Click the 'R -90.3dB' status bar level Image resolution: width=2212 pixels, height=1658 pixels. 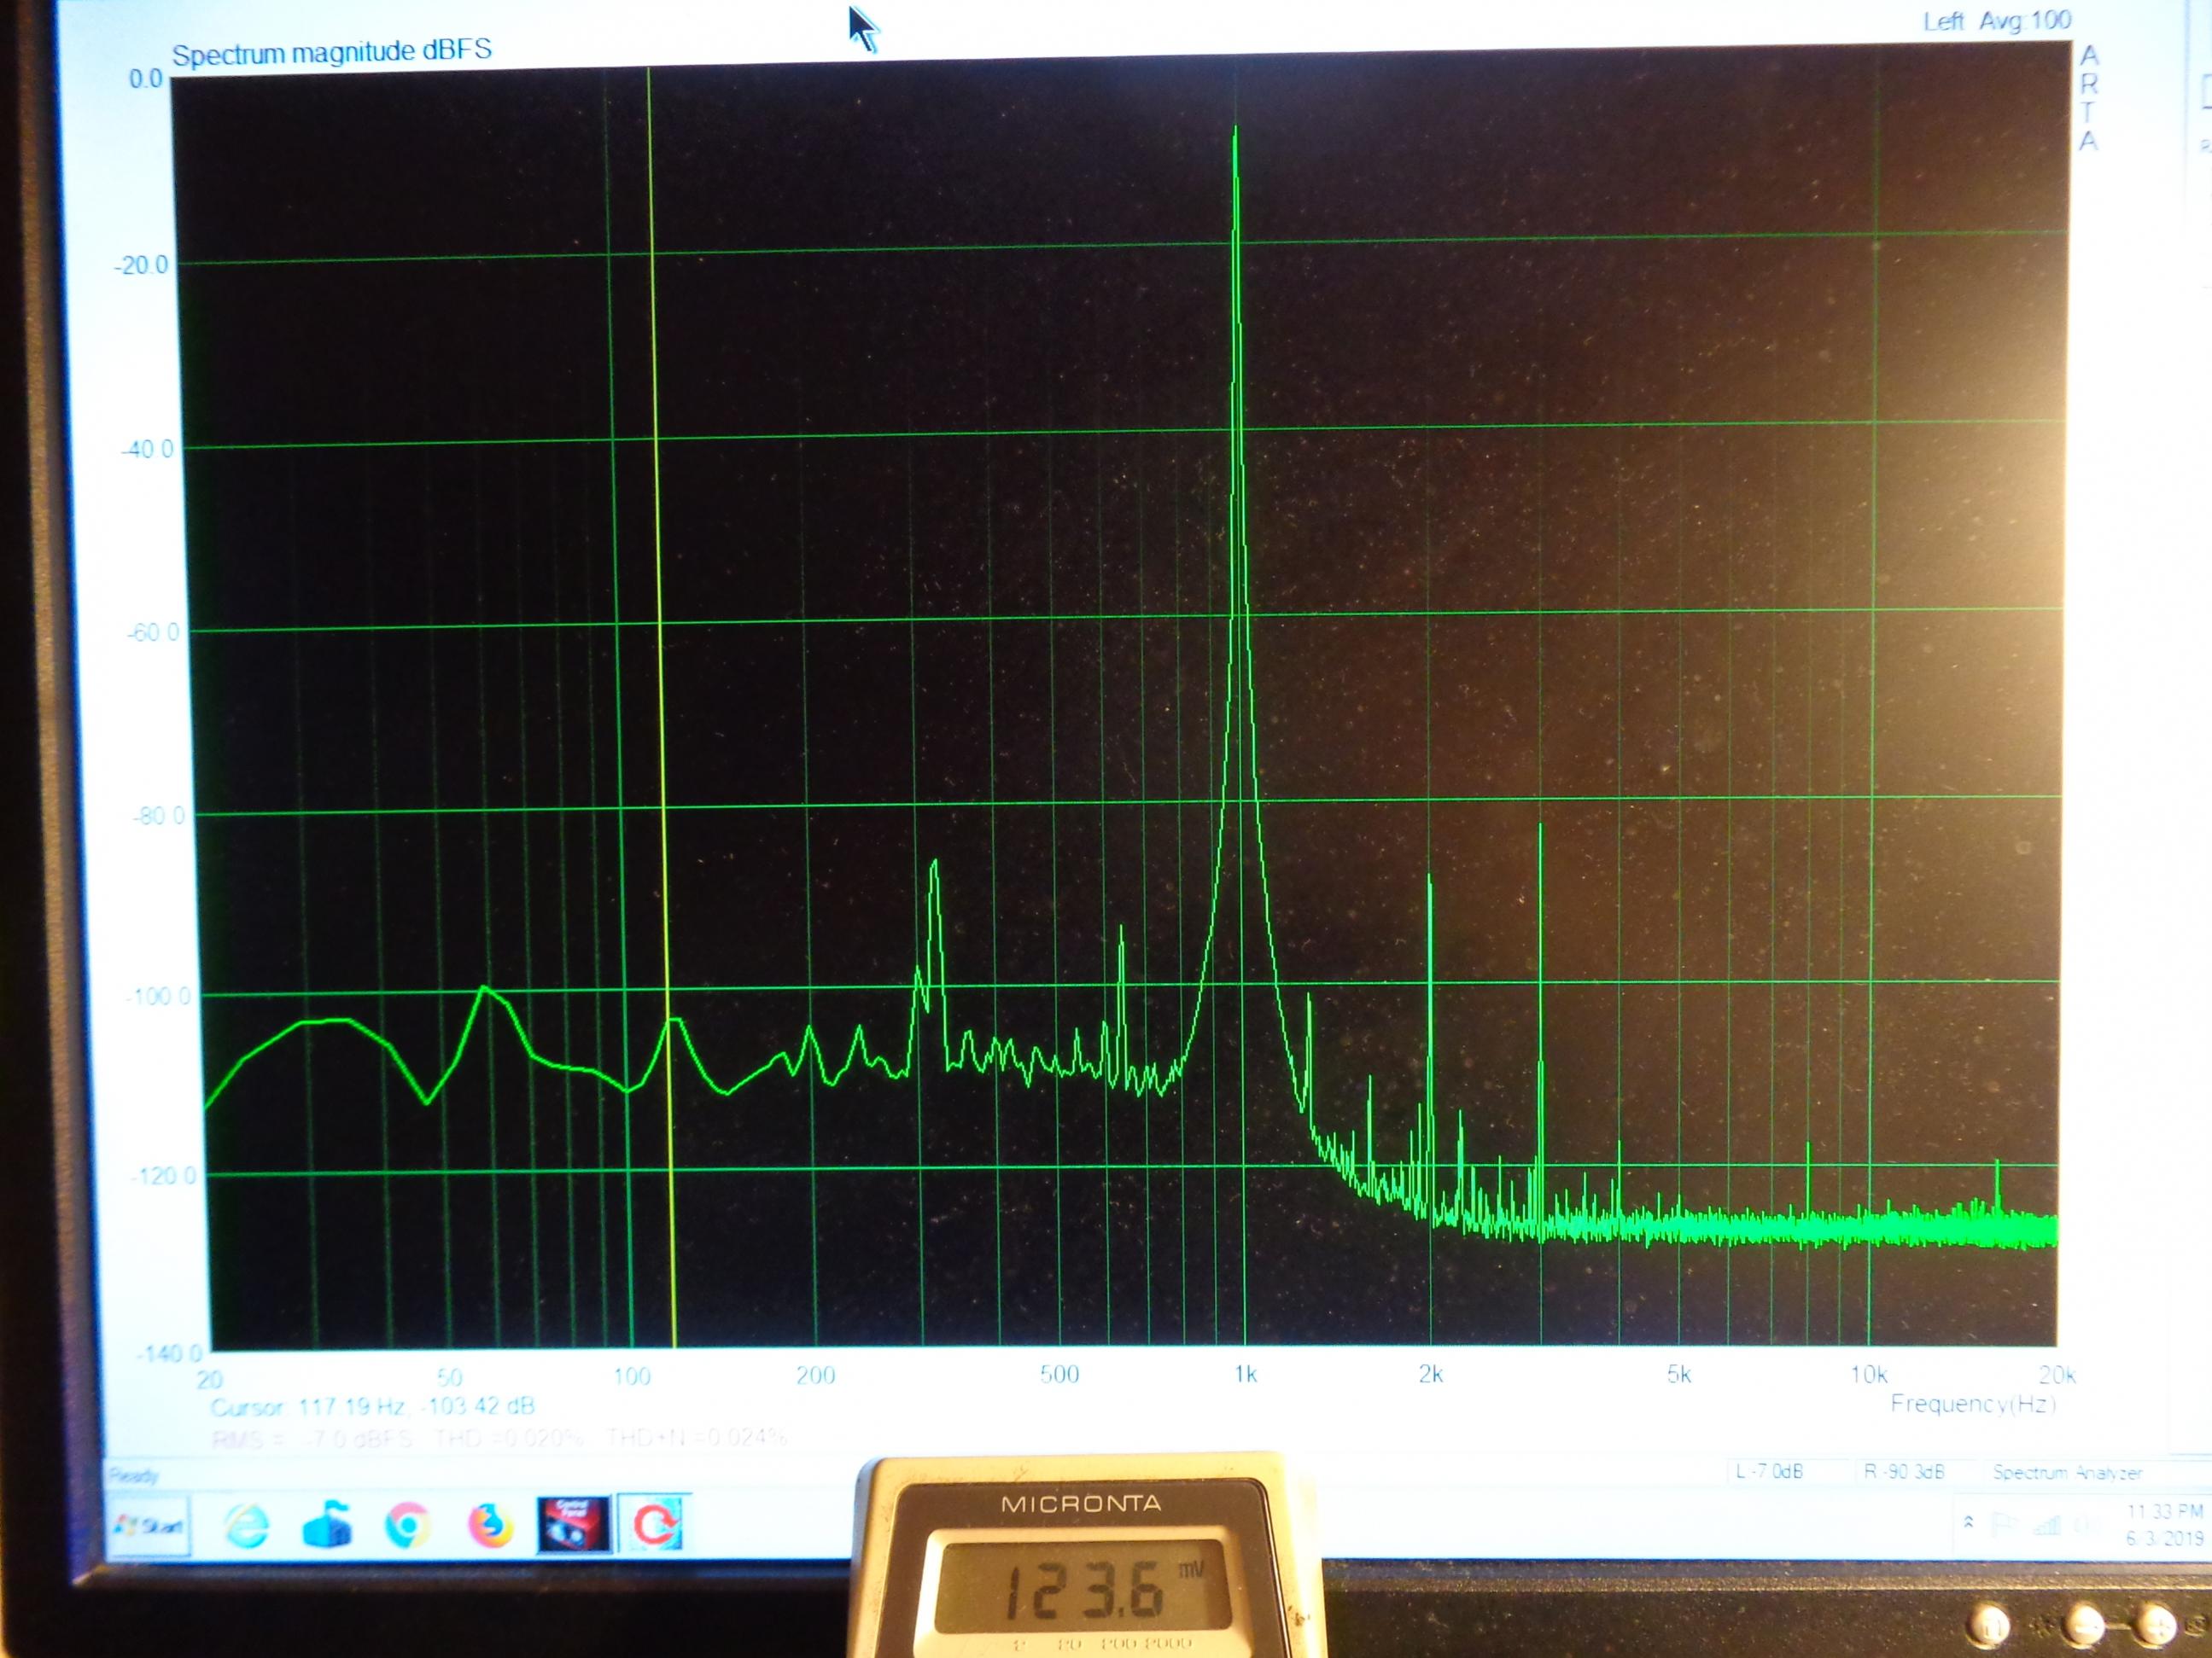[1904, 1472]
